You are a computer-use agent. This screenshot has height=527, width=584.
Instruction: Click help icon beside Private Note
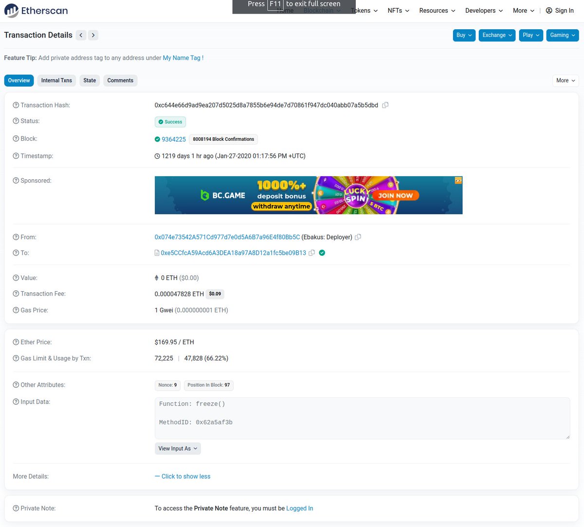point(16,508)
